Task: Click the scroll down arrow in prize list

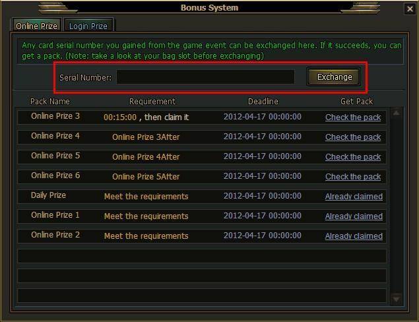Action: click(396, 299)
